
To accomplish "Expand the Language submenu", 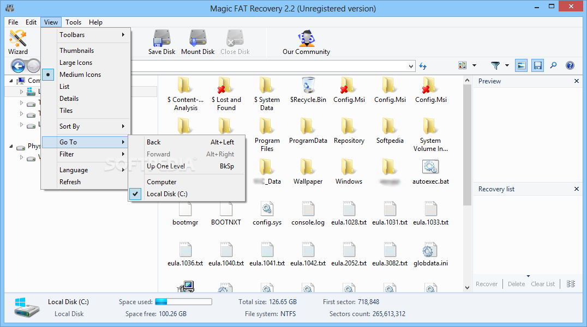I will point(86,170).
